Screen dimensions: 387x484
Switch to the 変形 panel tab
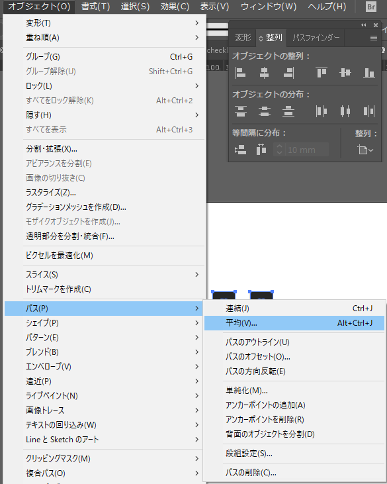point(243,38)
